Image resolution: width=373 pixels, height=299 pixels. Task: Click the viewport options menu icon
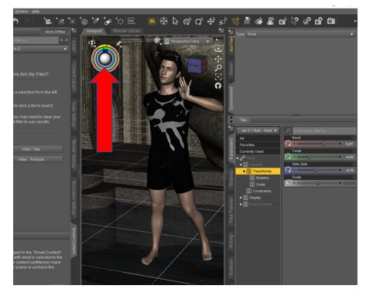(x=221, y=31)
